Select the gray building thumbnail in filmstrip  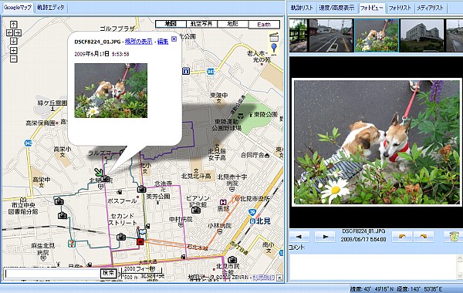[421, 35]
